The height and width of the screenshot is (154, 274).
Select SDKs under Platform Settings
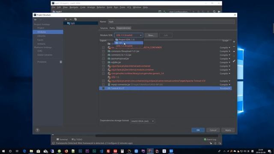pyautogui.click(x=40, y=51)
